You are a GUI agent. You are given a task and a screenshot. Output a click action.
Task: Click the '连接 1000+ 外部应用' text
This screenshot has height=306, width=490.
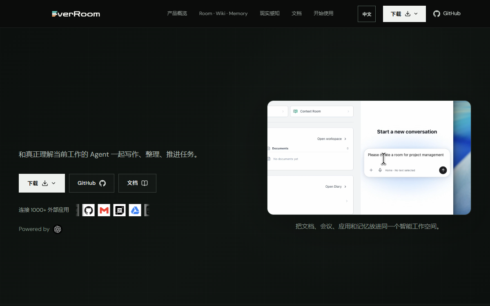tap(44, 210)
